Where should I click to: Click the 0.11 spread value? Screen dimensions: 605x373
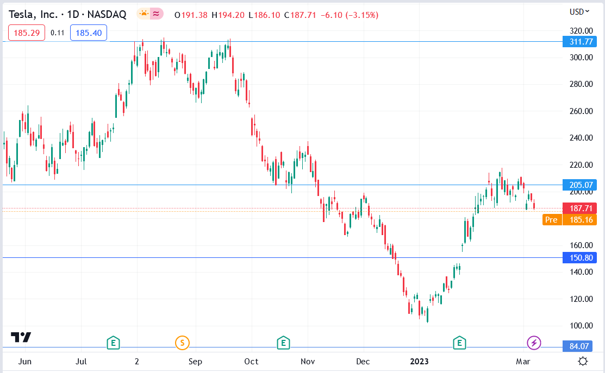58,33
